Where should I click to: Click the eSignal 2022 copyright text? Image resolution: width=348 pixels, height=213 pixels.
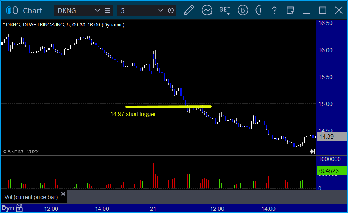point(20,151)
